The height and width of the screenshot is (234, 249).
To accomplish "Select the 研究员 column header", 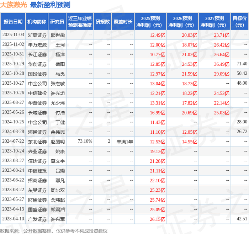I will (57, 22).
